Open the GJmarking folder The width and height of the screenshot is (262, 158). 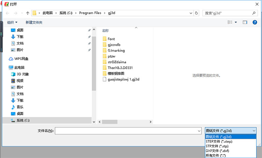tap(116, 50)
